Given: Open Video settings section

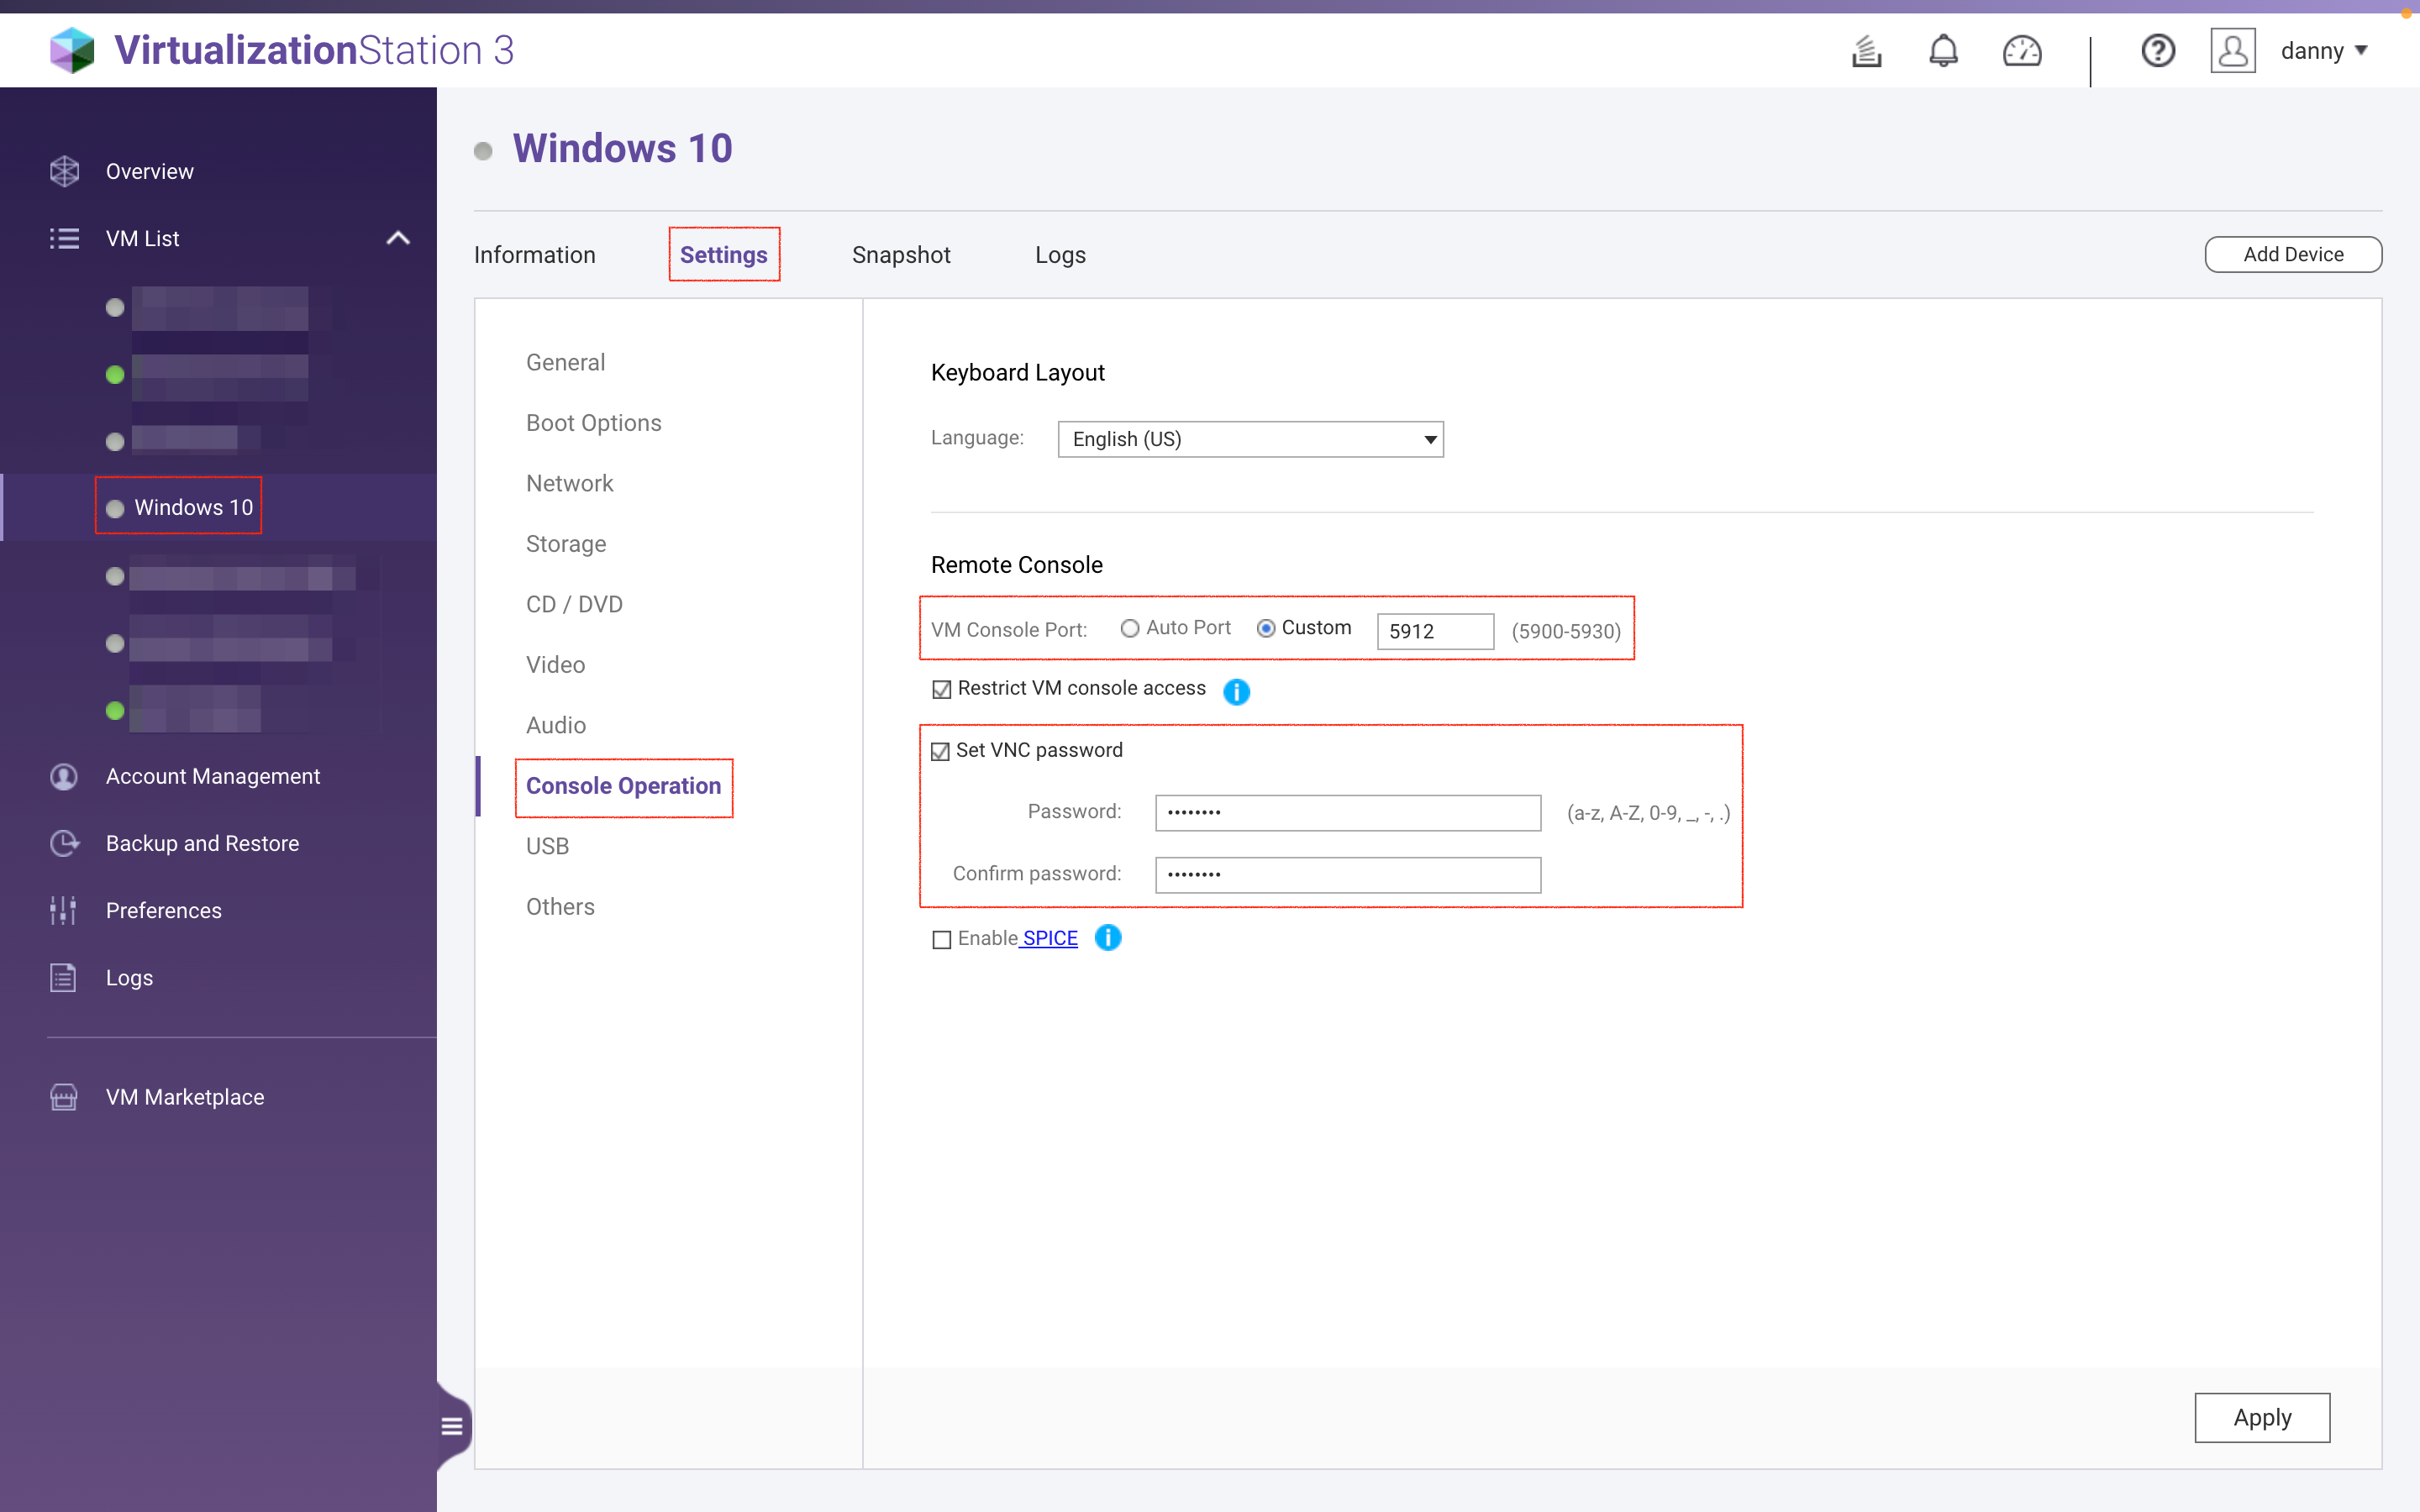Looking at the screenshot, I should (x=556, y=665).
